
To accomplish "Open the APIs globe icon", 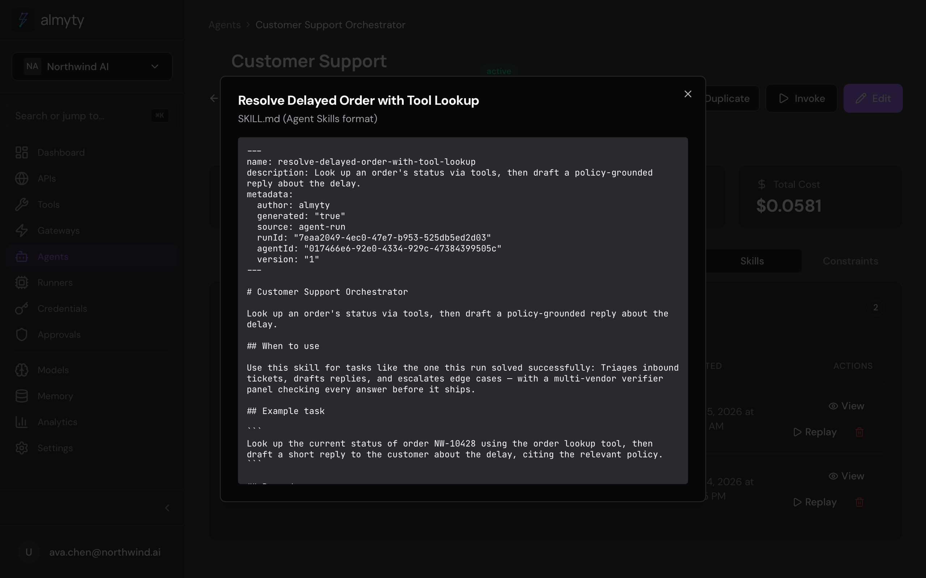I will pyautogui.click(x=22, y=178).
